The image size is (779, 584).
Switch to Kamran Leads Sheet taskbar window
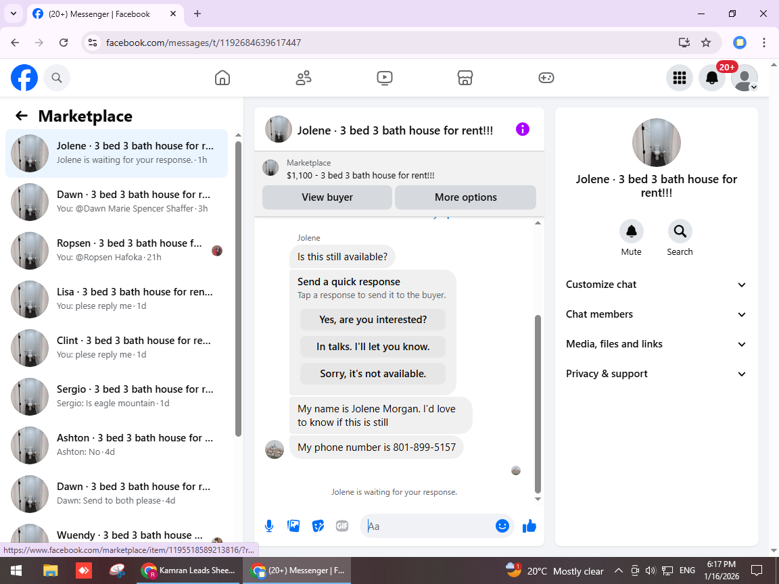point(188,570)
